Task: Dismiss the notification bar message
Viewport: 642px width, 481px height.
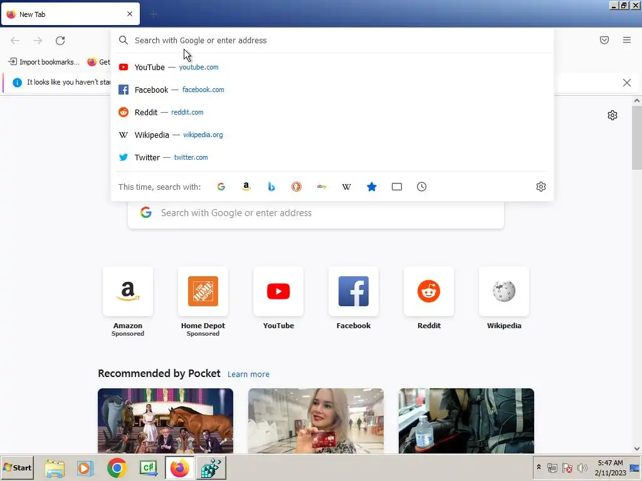Action: point(627,83)
